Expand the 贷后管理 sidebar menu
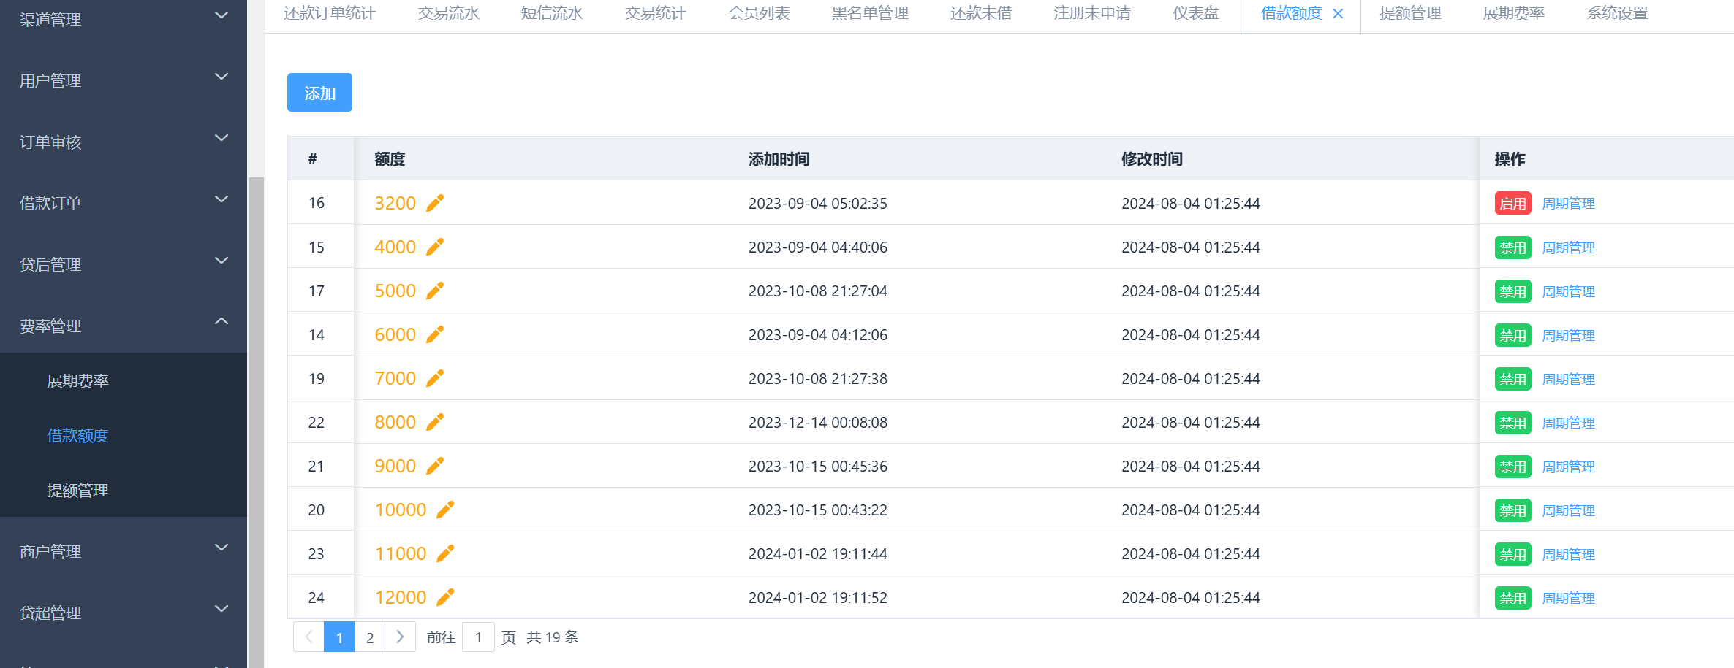Viewport: 1734px width, 668px height. pyautogui.click(x=124, y=264)
